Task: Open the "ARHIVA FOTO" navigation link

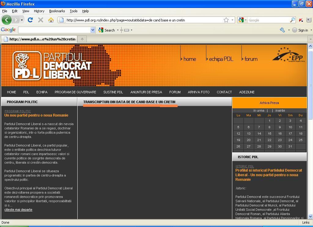Action: [198, 92]
